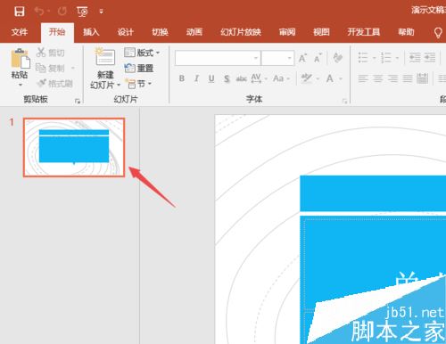Expand the 新建幻灯片 dropdown arrow

(x=119, y=86)
